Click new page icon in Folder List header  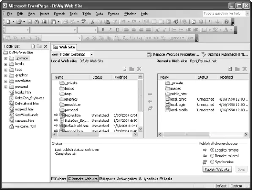click(x=33, y=46)
